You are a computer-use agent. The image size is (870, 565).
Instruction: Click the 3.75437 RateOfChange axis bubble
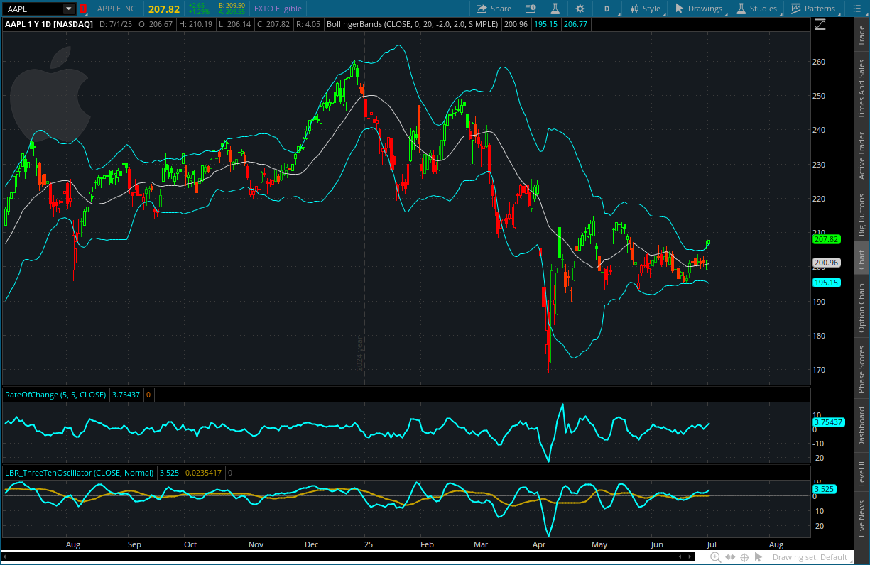pos(828,422)
